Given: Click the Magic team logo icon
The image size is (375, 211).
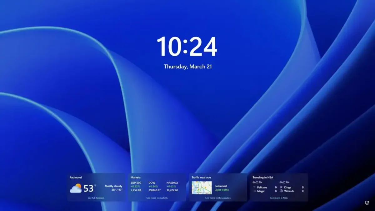Looking at the screenshot, I should pyautogui.click(x=255, y=191).
